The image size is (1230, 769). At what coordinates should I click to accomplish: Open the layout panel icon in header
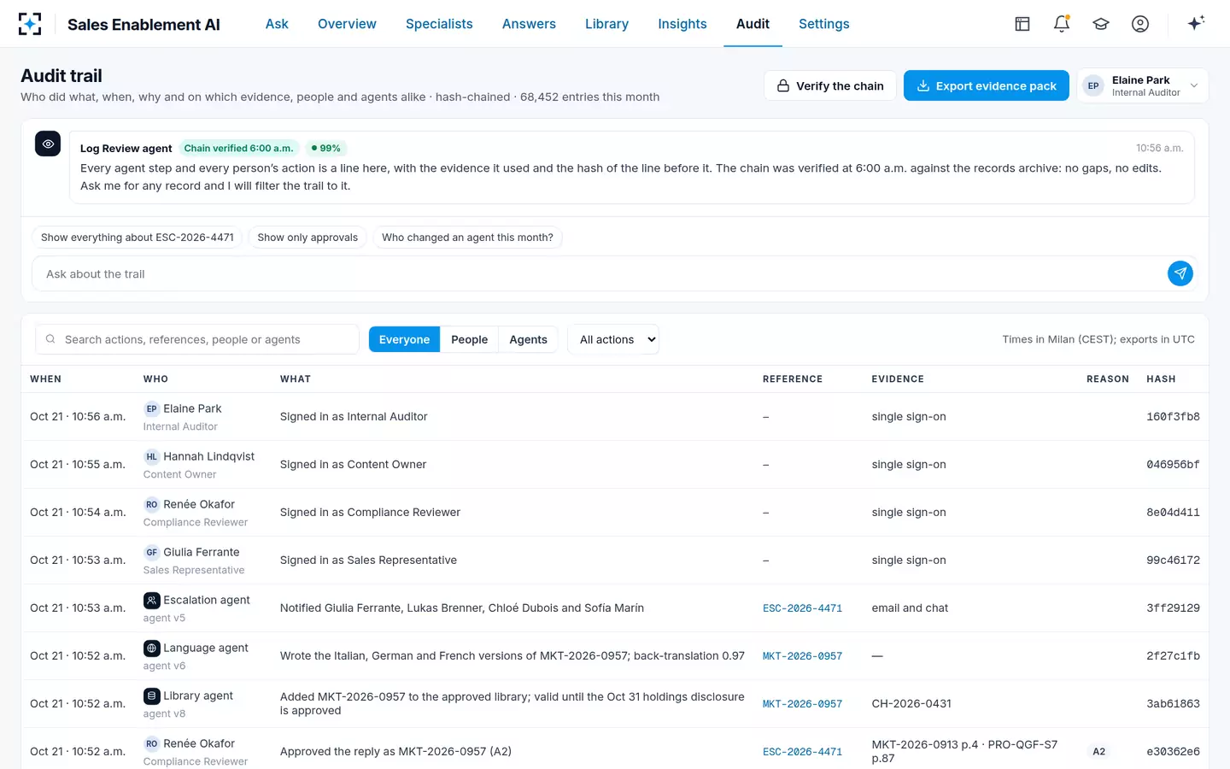(x=1022, y=24)
